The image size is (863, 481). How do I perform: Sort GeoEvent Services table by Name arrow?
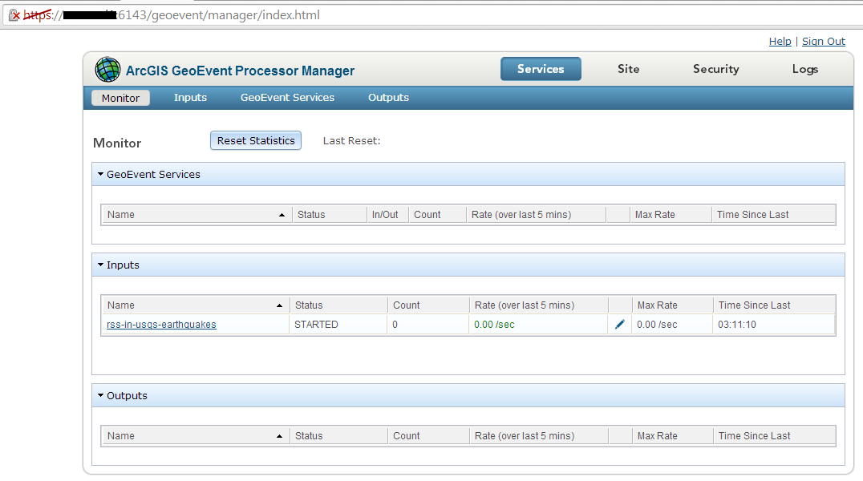282,215
